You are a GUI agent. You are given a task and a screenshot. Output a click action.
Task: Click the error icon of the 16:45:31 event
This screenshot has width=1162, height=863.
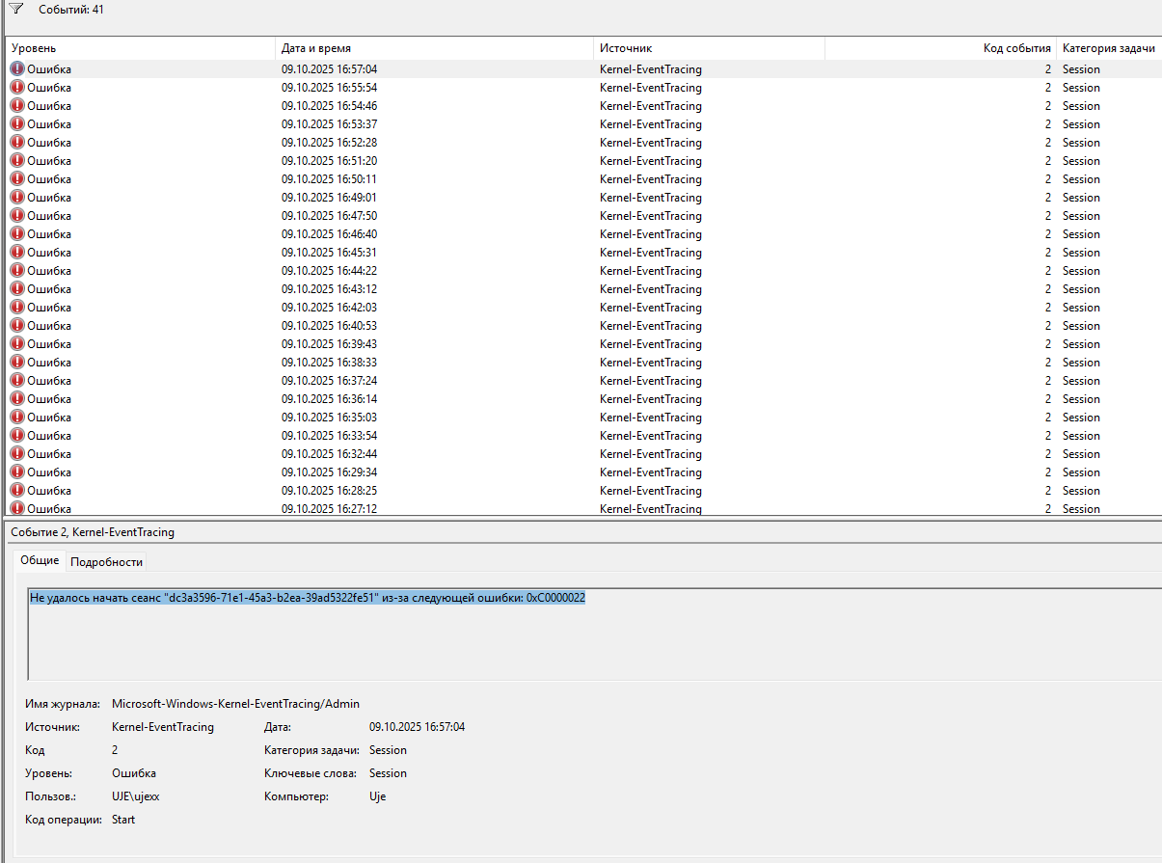pyautogui.click(x=17, y=253)
